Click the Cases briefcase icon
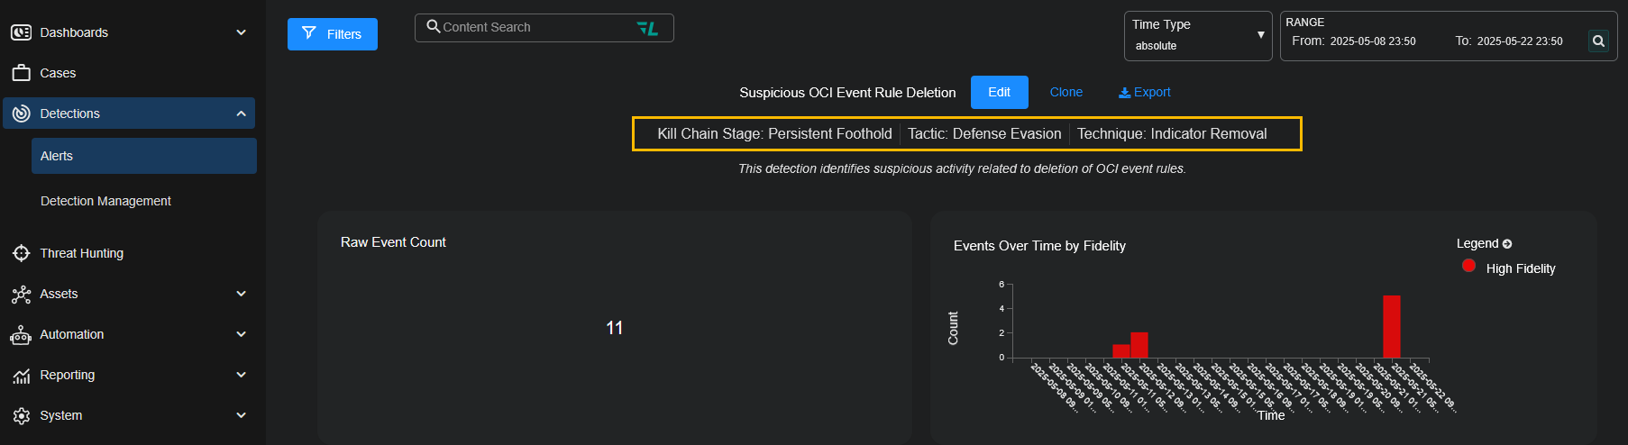This screenshot has height=445, width=1628. coord(21,73)
